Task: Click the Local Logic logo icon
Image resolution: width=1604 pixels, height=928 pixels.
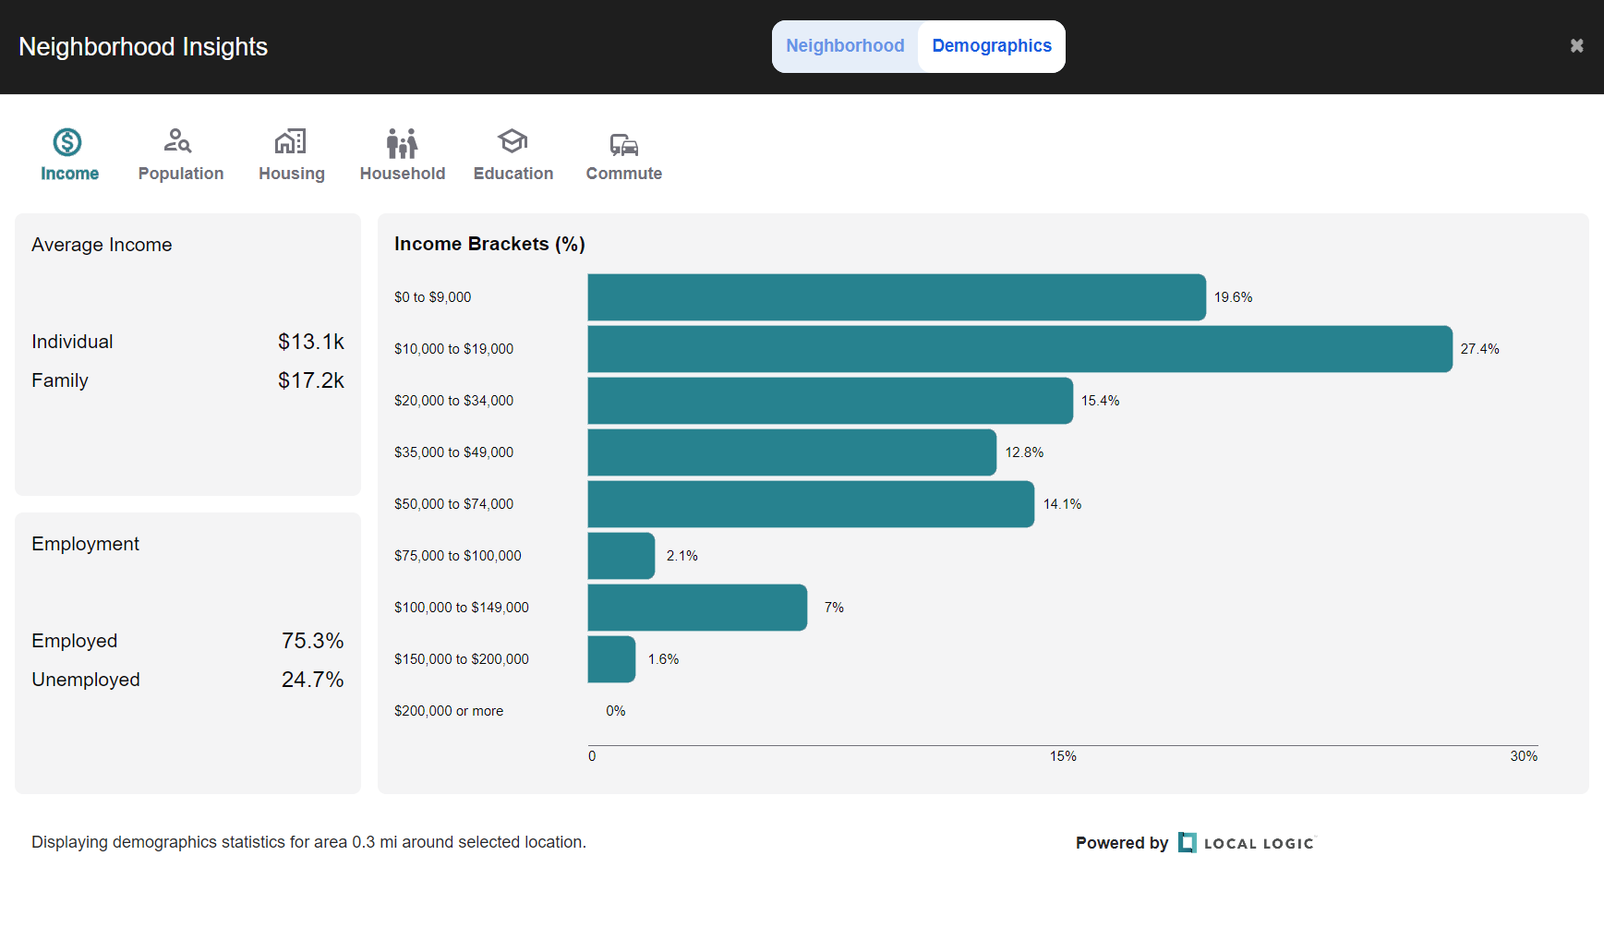Action: click(1187, 842)
